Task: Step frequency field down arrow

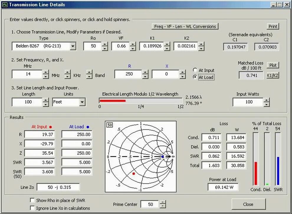Action: 46,76
